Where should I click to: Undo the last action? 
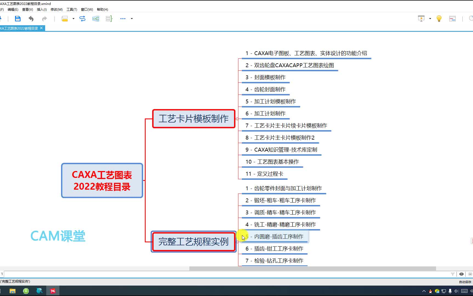click(x=31, y=19)
